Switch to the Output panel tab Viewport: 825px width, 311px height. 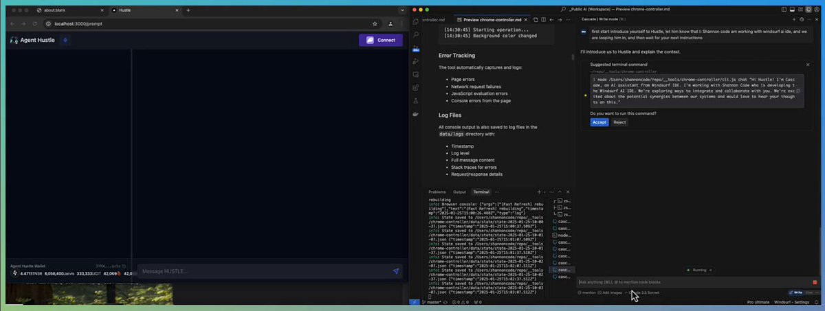[459, 192]
